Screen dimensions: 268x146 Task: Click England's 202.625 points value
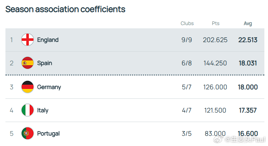tap(215, 40)
